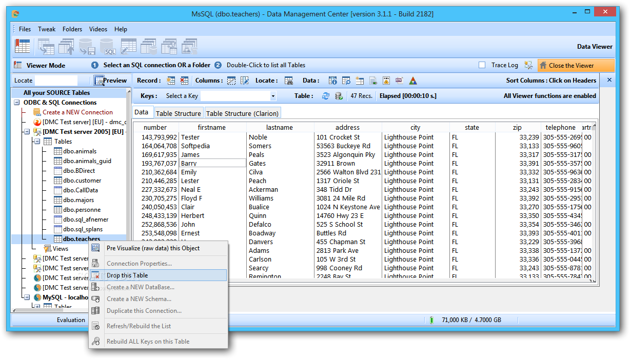Screen dimensions: 630x359
Task: Click the Locate input field
Action: (56, 81)
